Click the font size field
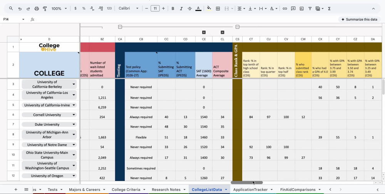 point(155,8)
